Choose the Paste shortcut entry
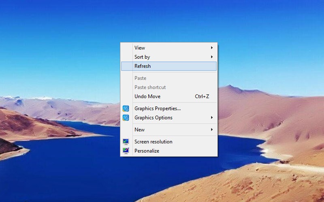The height and width of the screenshot is (202, 324). (169, 87)
